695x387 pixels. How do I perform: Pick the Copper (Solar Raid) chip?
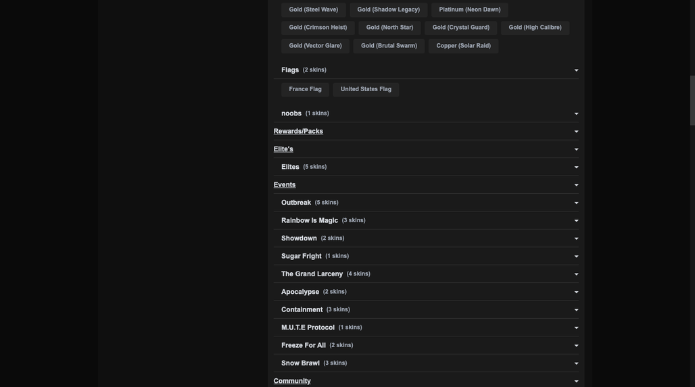463,46
